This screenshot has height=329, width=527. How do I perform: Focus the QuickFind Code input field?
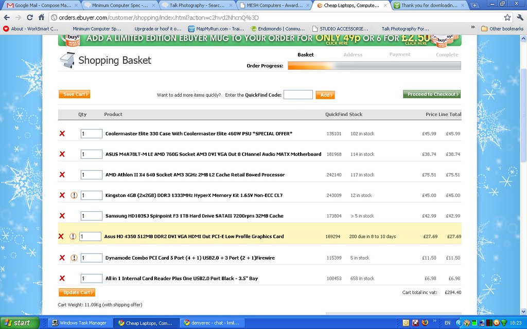pyautogui.click(x=298, y=95)
